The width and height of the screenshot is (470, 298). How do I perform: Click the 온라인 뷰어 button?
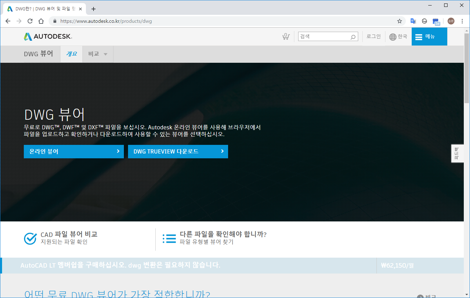tap(74, 151)
